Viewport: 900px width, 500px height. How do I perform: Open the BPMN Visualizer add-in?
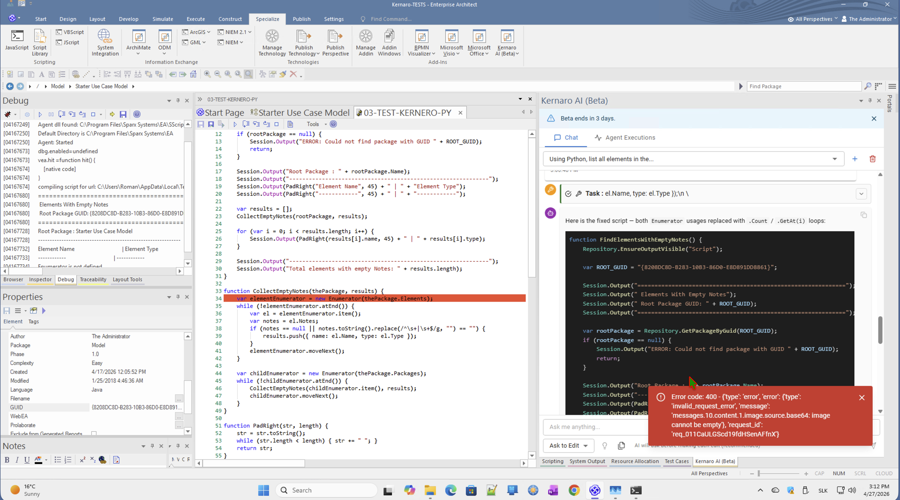421,43
